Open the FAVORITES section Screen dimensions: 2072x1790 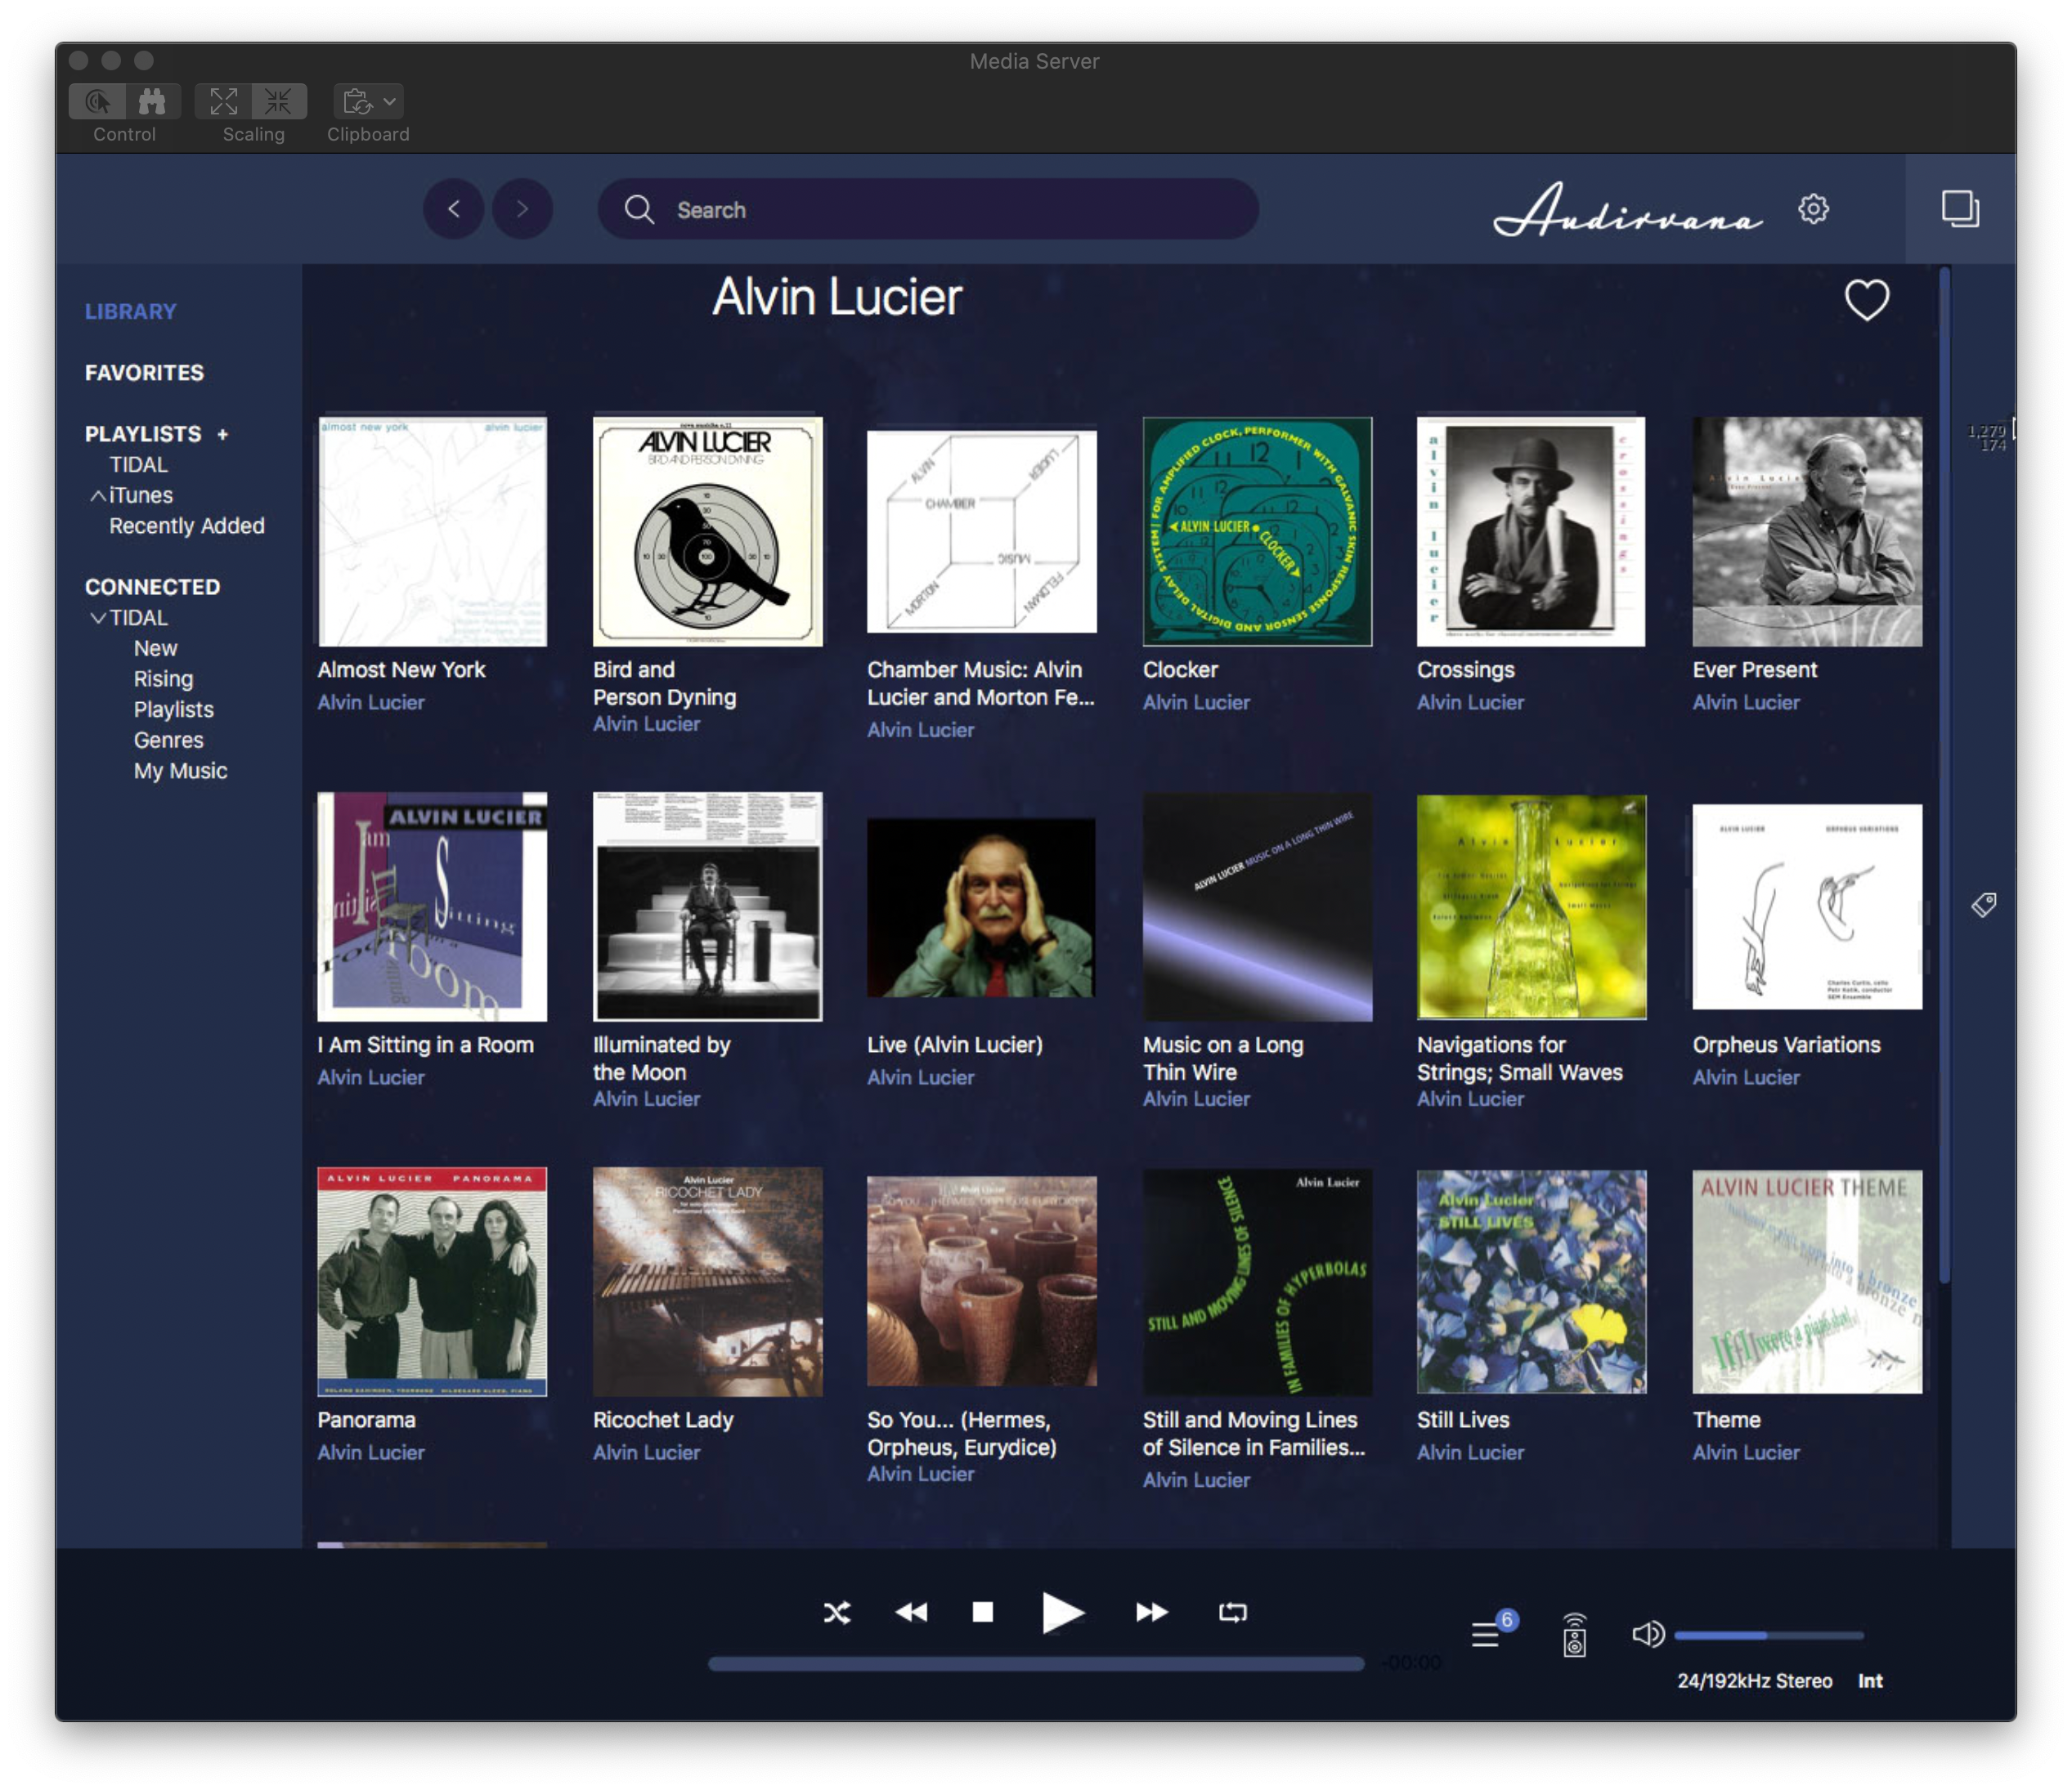(x=144, y=372)
